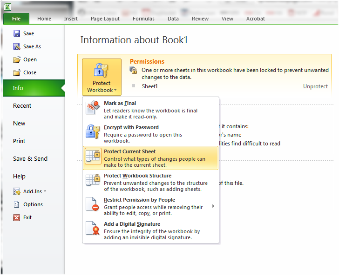Click the Excel application icon in title bar
The width and height of the screenshot is (339, 275).
7,7
